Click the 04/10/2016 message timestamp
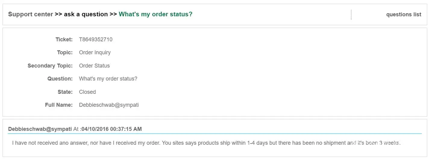 tap(111, 129)
